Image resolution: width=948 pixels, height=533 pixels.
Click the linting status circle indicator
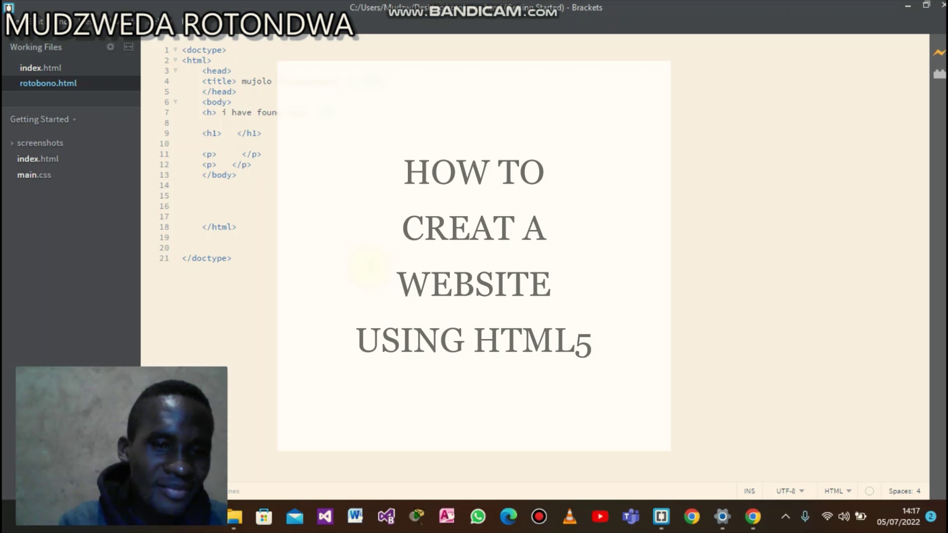(869, 491)
